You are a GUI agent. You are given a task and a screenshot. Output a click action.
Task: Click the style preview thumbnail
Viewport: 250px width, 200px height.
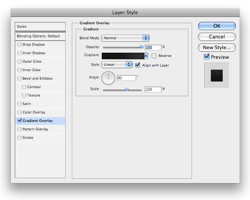click(x=216, y=75)
